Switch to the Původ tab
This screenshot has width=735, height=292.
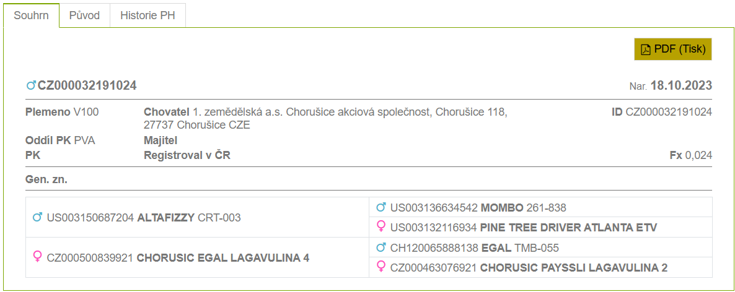pyautogui.click(x=84, y=15)
